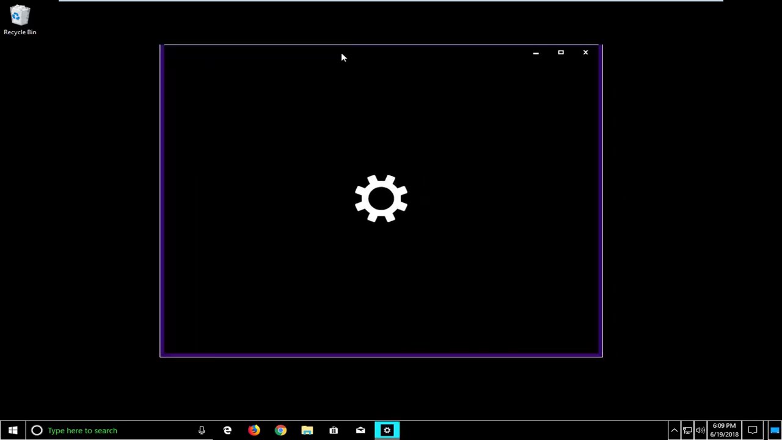
Task: Maximize the Settings window
Action: coord(561,53)
